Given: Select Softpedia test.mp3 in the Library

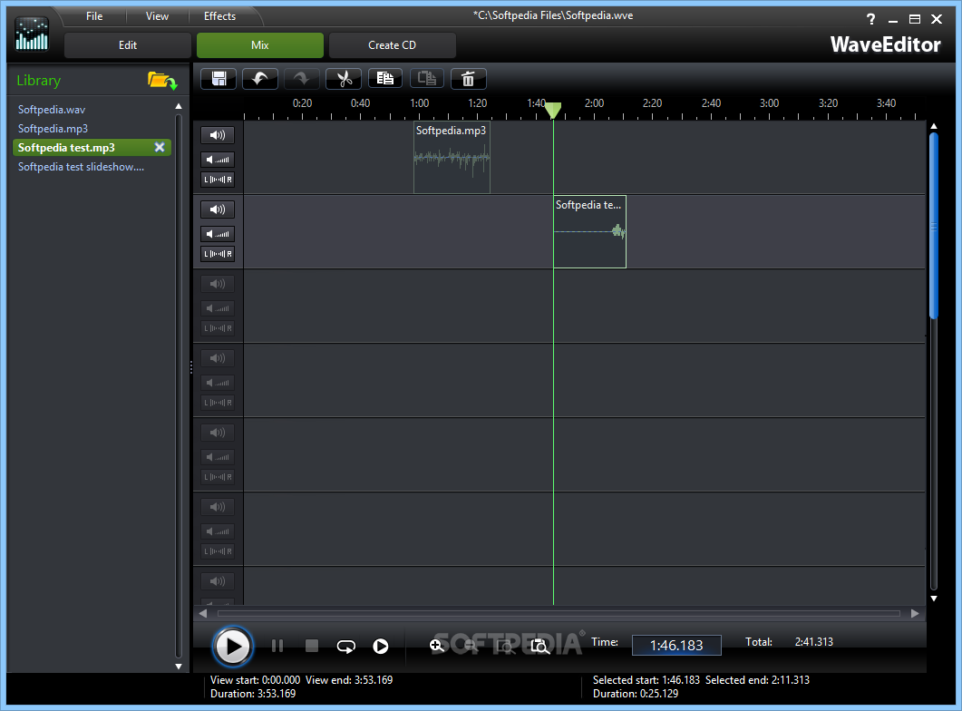Looking at the screenshot, I should (92, 147).
